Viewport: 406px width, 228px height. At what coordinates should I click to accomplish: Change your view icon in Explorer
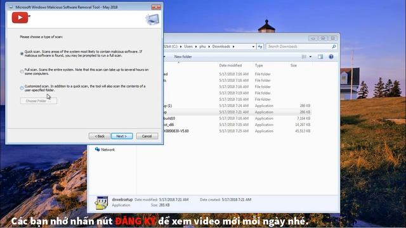[304, 56]
